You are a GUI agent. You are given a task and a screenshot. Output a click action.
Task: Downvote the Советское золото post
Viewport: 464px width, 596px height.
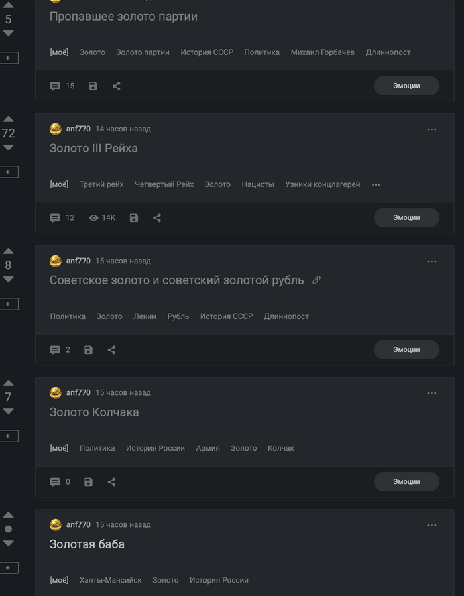click(x=8, y=280)
